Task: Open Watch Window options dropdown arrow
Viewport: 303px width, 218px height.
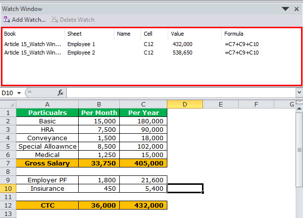Action: tap(285, 9)
